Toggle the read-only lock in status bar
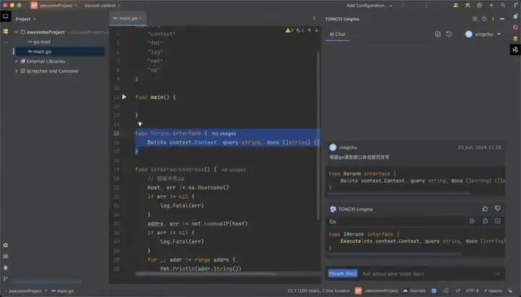Screen dimensions: 521x297 click(510, 290)
